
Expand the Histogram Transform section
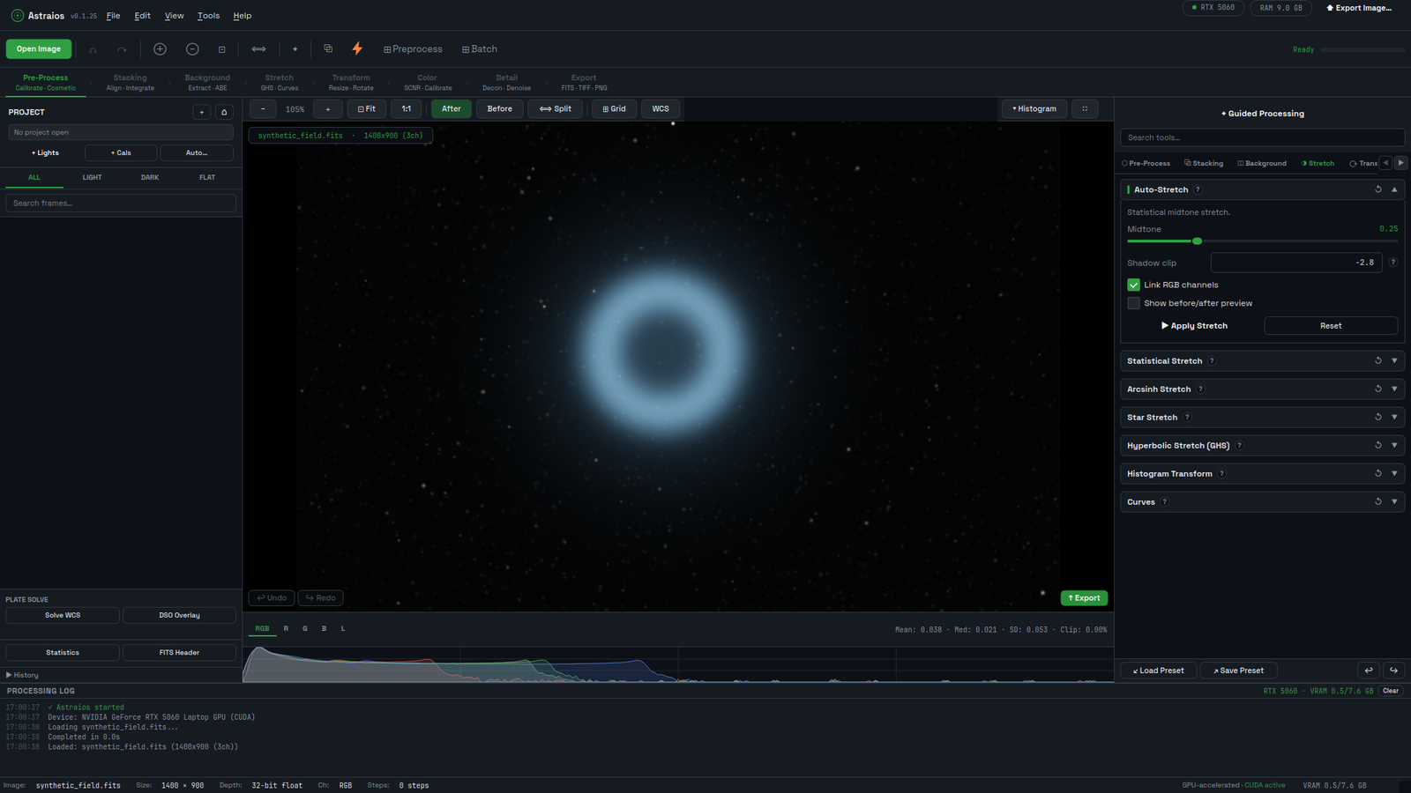click(x=1394, y=474)
